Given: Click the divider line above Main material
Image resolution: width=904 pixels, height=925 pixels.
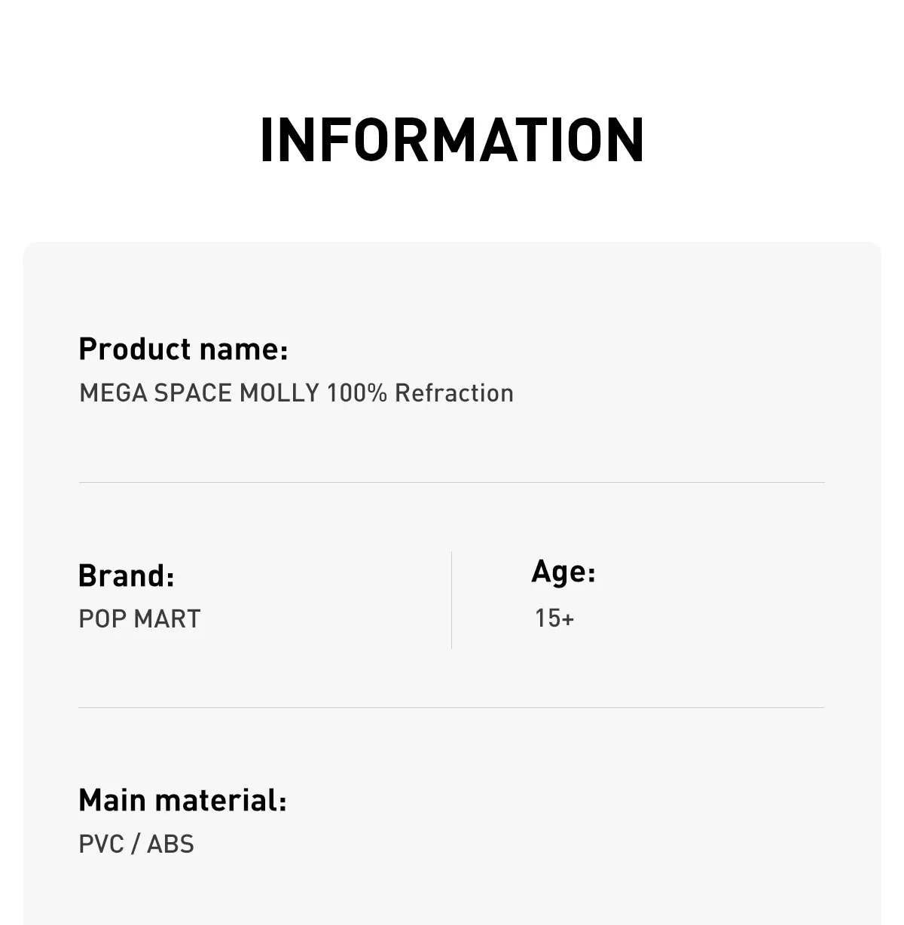Looking at the screenshot, I should pos(452,707).
